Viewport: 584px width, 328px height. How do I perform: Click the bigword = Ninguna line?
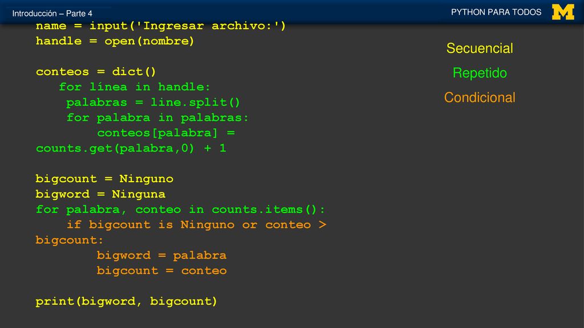pos(100,194)
